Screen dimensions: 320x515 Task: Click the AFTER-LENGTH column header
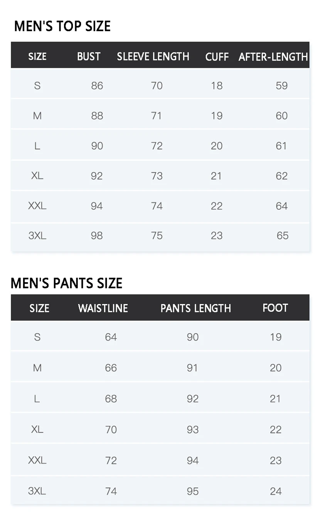(x=273, y=57)
